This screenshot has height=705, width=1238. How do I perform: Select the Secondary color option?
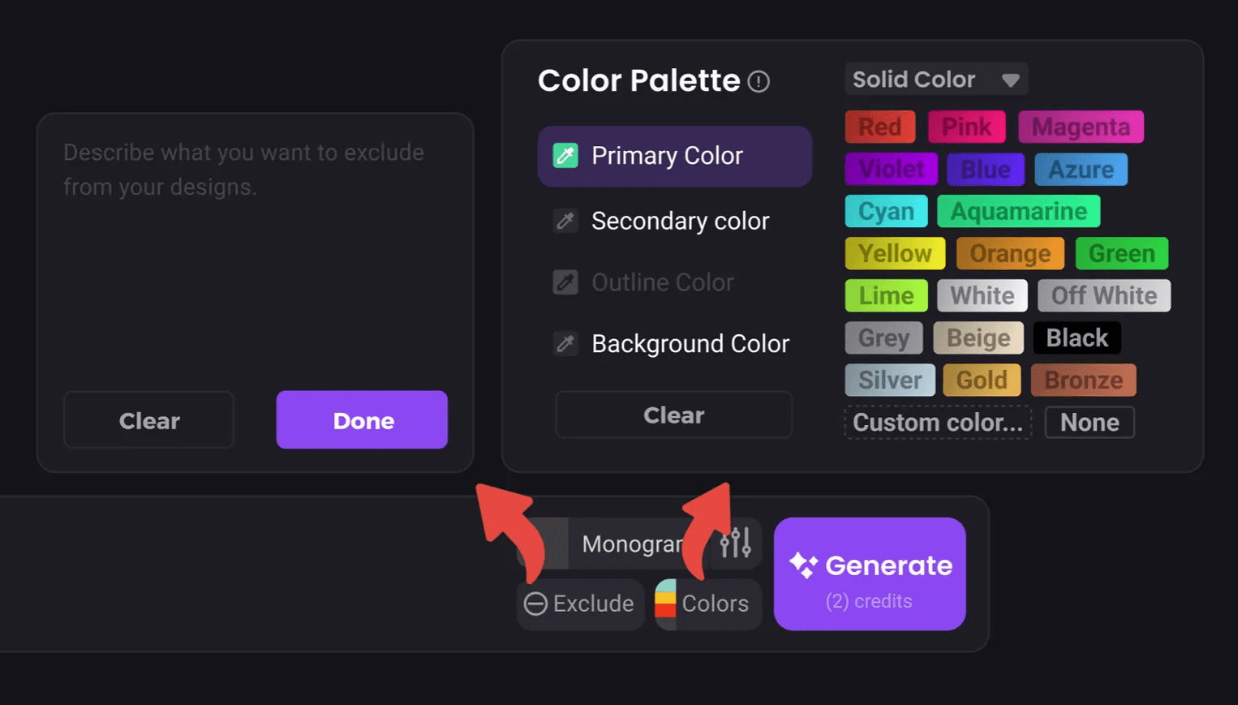680,221
